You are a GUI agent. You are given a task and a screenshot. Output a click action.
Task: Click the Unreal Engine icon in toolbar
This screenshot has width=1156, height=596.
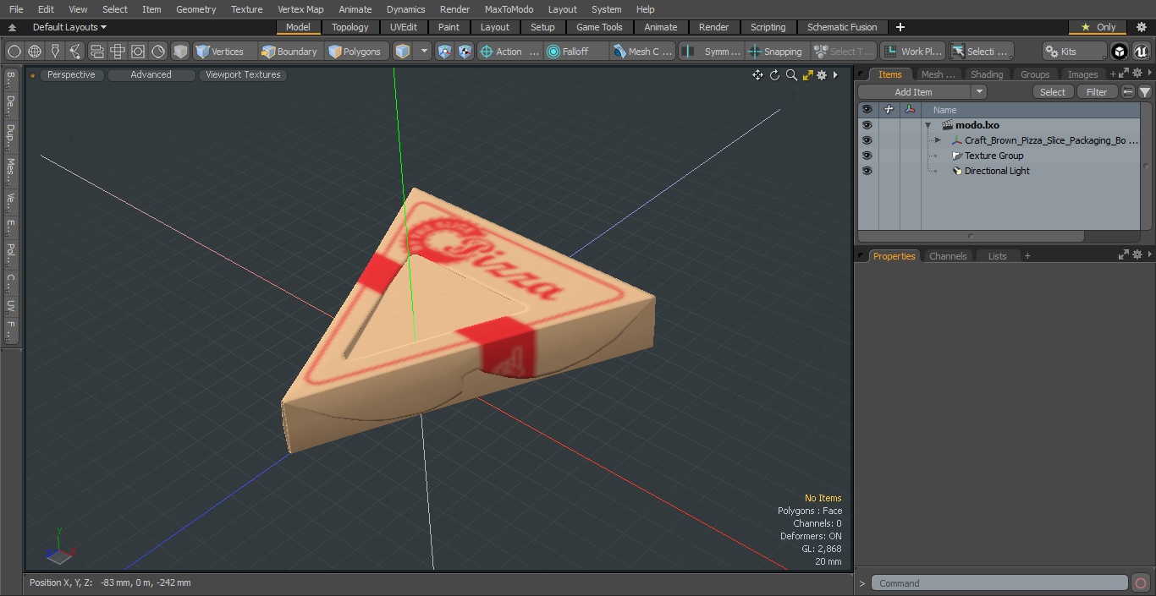[1141, 52]
